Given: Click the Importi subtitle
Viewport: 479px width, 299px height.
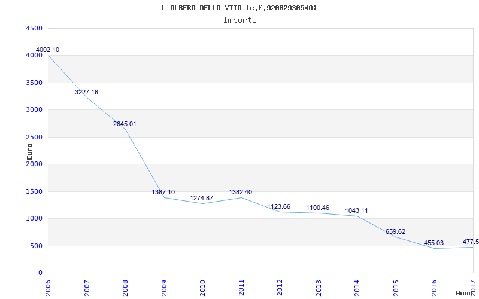Looking at the screenshot, I should (x=239, y=20).
